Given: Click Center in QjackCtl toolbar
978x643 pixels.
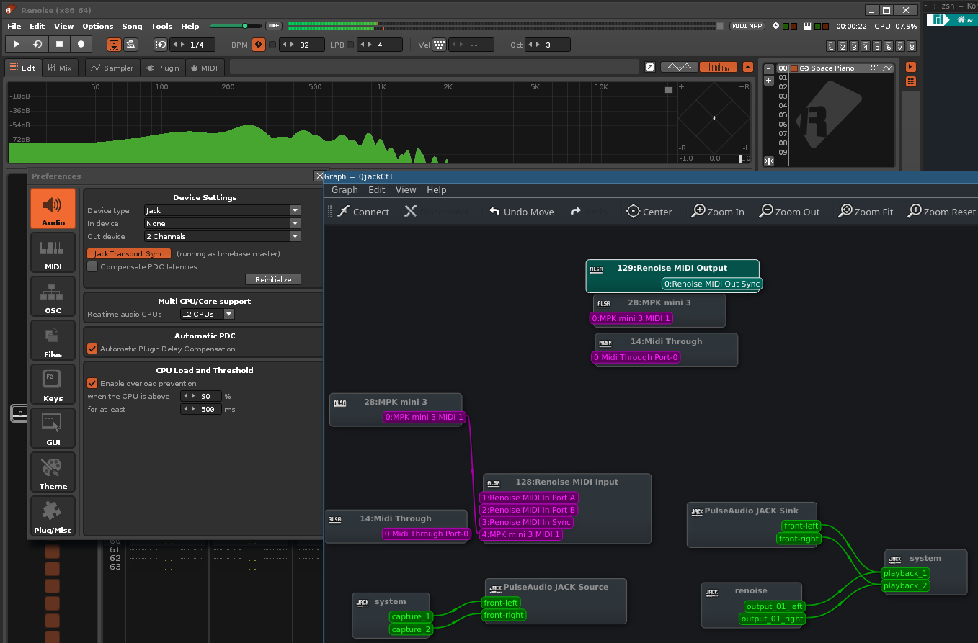Looking at the screenshot, I should [x=649, y=211].
